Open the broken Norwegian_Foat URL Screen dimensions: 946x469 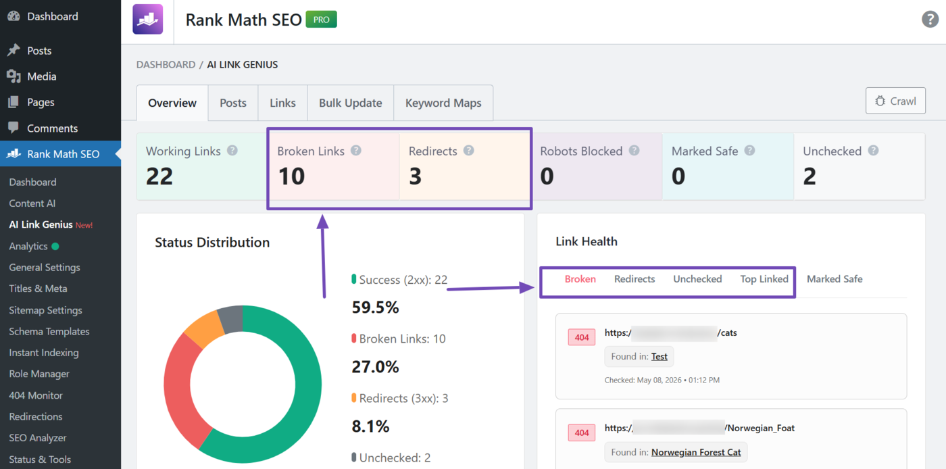(701, 428)
